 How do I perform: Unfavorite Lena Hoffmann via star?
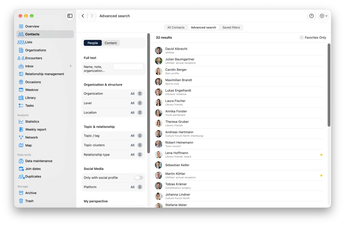pyautogui.click(x=321, y=155)
